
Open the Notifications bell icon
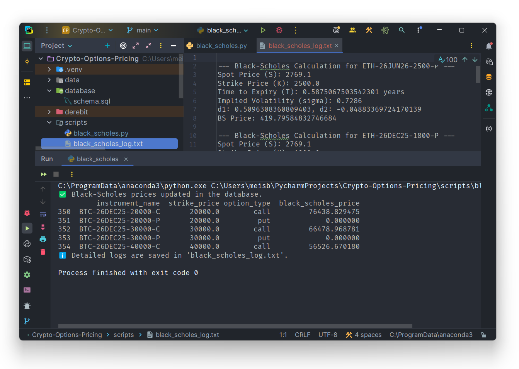489,46
